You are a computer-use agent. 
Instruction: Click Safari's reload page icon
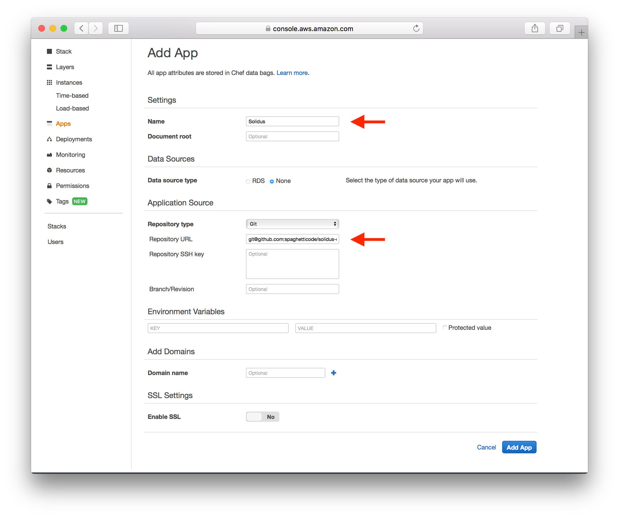pyautogui.click(x=416, y=28)
